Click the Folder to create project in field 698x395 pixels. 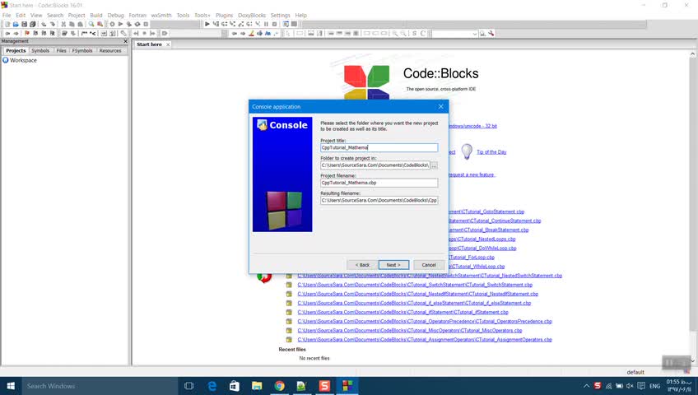[375, 165]
